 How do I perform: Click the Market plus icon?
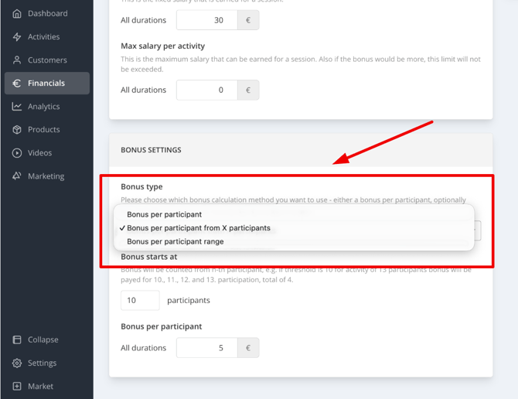(17, 386)
